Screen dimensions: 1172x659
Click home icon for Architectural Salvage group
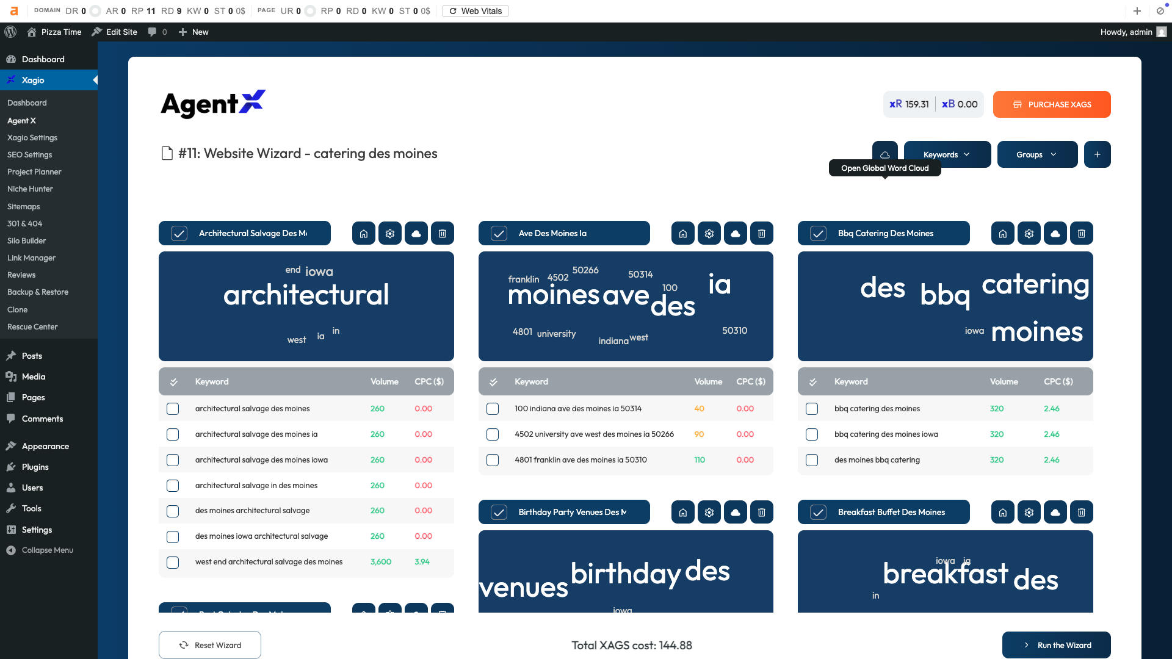click(364, 233)
